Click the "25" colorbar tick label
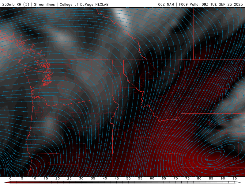 tap(70, 178)
